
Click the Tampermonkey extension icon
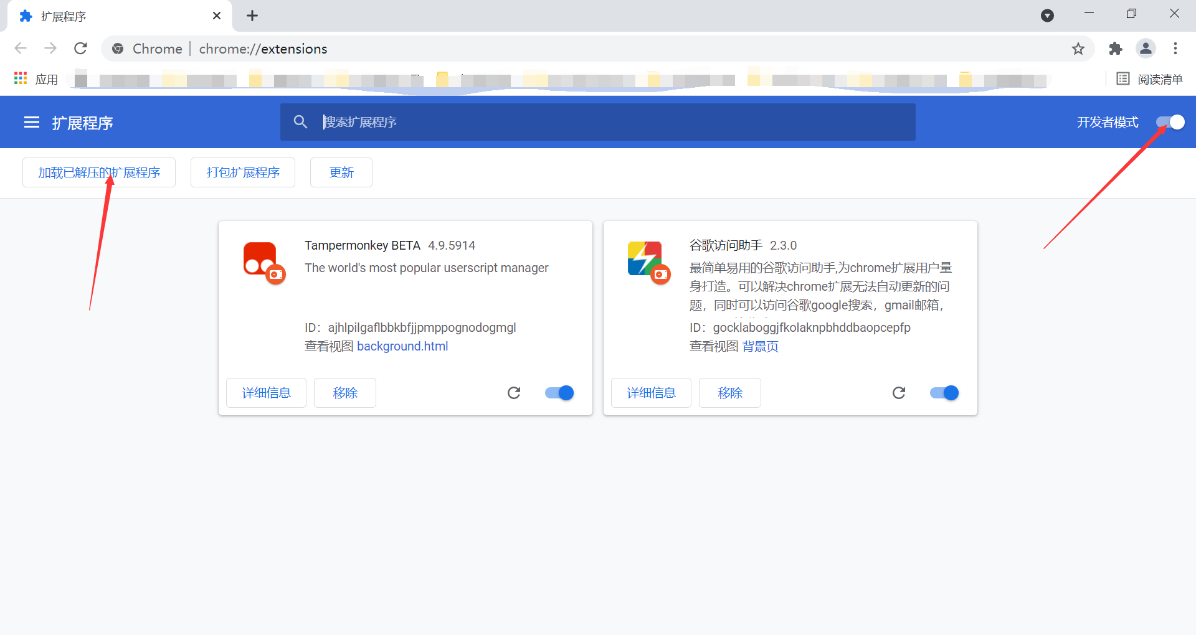(x=264, y=262)
